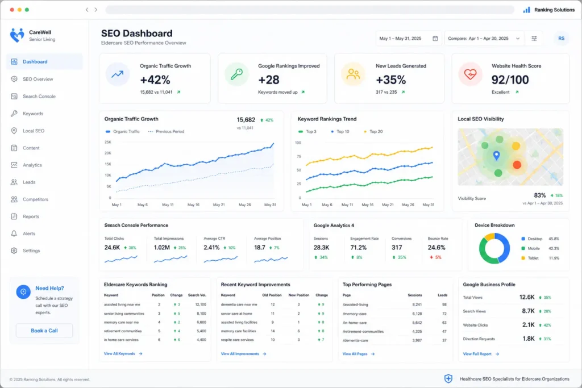Viewport: 582px width, 388px height.
Task: Click the Direction Requests 1.8K value
Action: point(529,339)
